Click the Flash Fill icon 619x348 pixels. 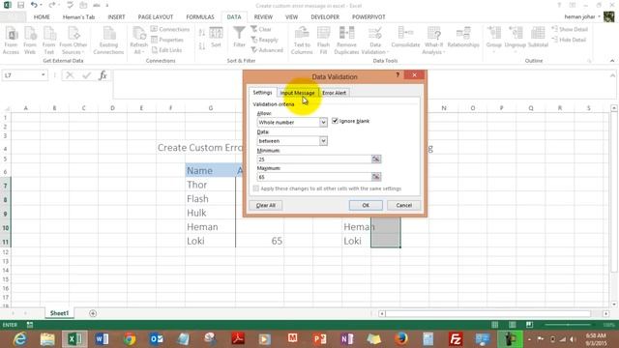pyautogui.click(x=323, y=41)
